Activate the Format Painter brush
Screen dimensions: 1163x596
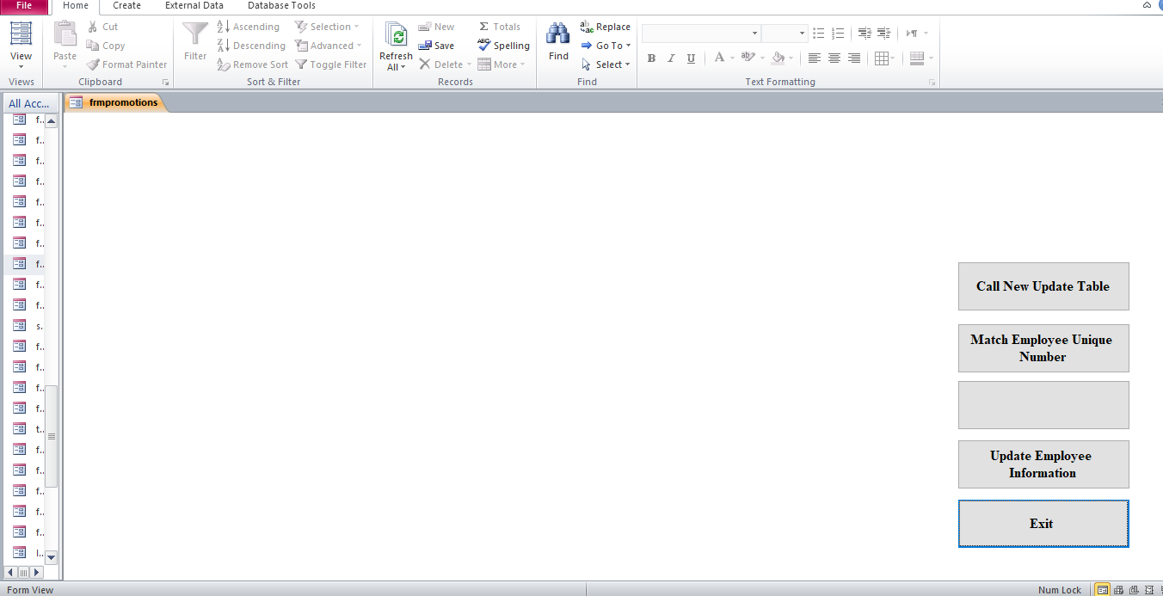126,65
